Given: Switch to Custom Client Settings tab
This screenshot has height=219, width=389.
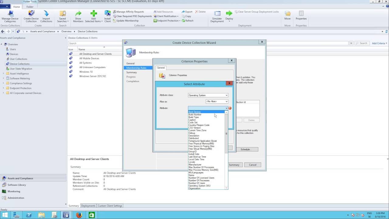Looking at the screenshot, I should click(110, 206).
